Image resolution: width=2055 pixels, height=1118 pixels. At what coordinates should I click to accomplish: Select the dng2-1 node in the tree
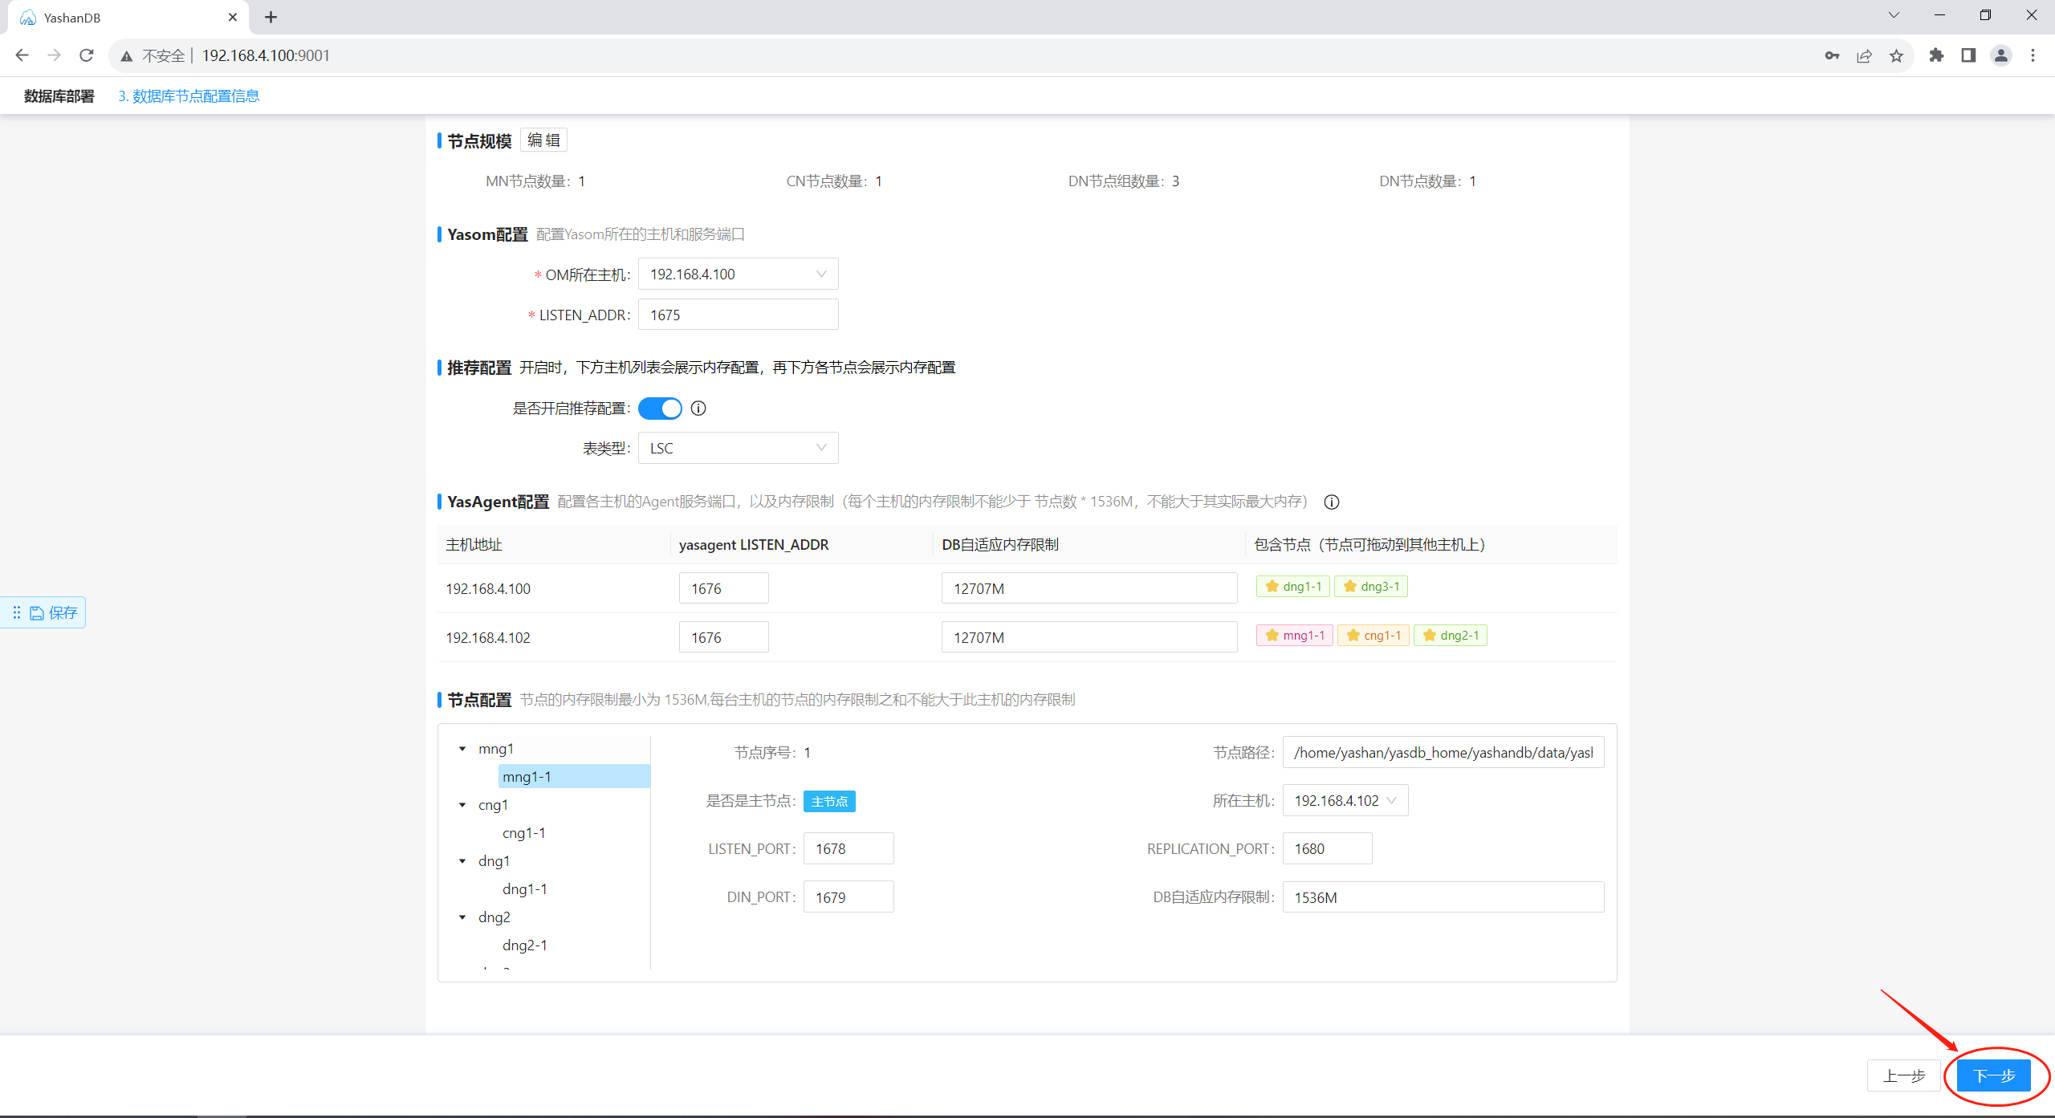(x=525, y=945)
